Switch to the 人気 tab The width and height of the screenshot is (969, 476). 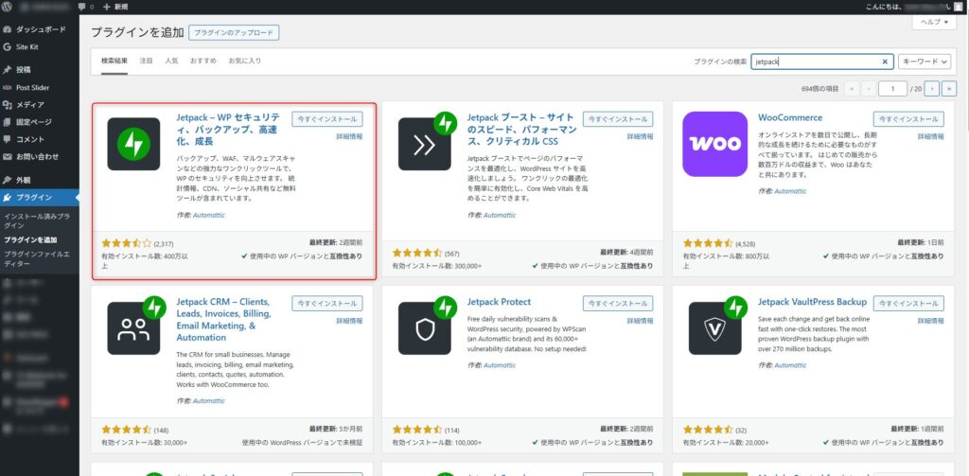pos(171,62)
